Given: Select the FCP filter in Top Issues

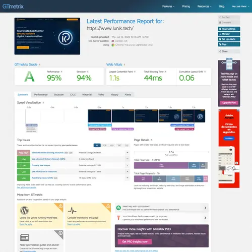Looking at the screenshot, I should (104, 145).
